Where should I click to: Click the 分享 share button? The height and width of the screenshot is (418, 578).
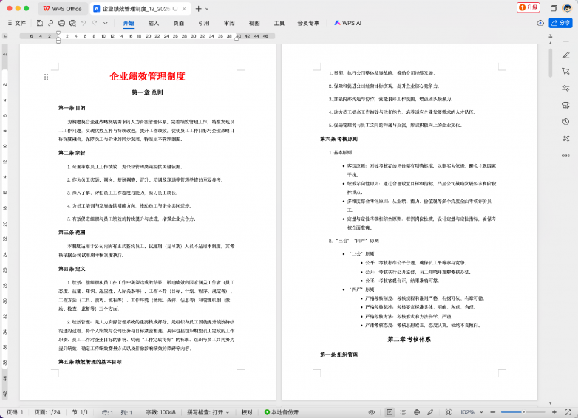pyautogui.click(x=561, y=23)
